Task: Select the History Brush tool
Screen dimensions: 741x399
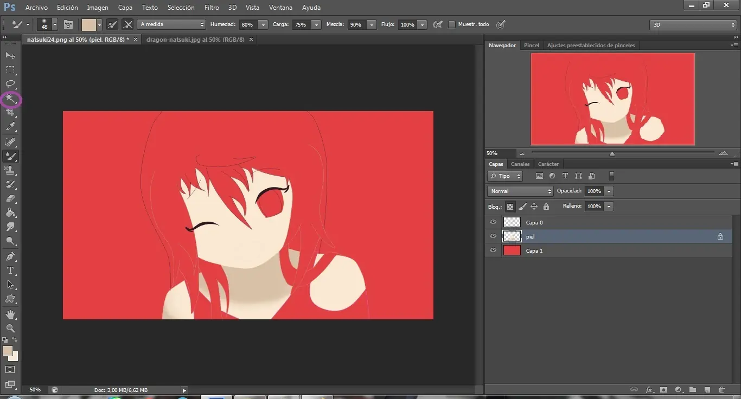Action: coord(10,184)
